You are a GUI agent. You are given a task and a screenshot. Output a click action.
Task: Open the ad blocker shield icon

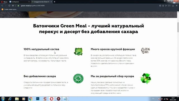(x=163, y=6)
